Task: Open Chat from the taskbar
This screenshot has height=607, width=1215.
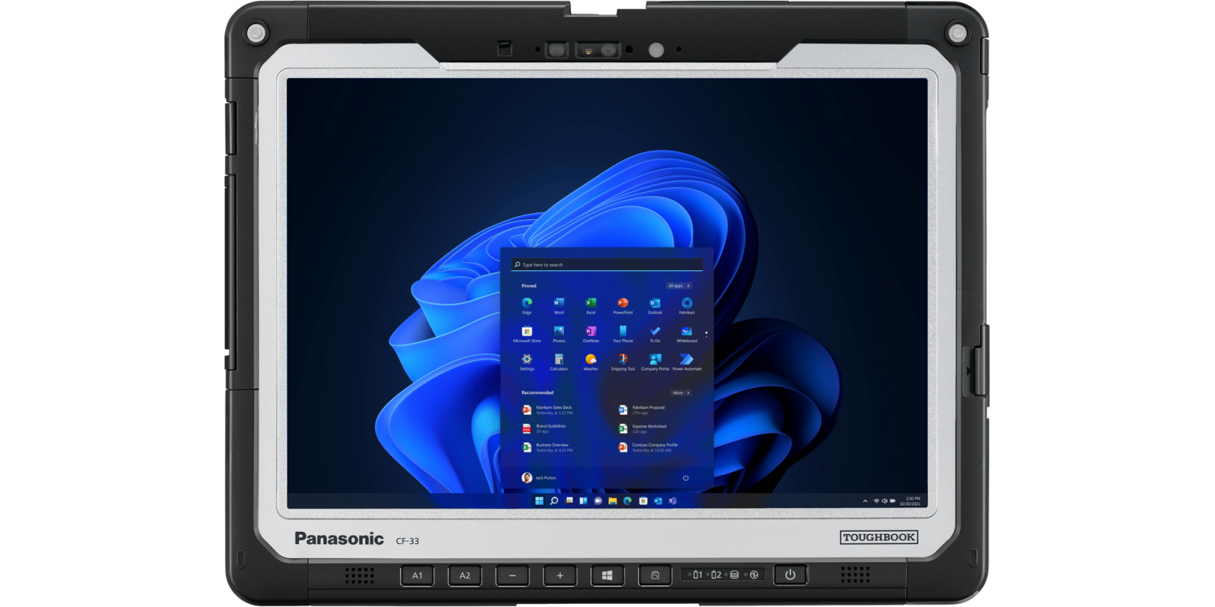Action: coord(598,501)
